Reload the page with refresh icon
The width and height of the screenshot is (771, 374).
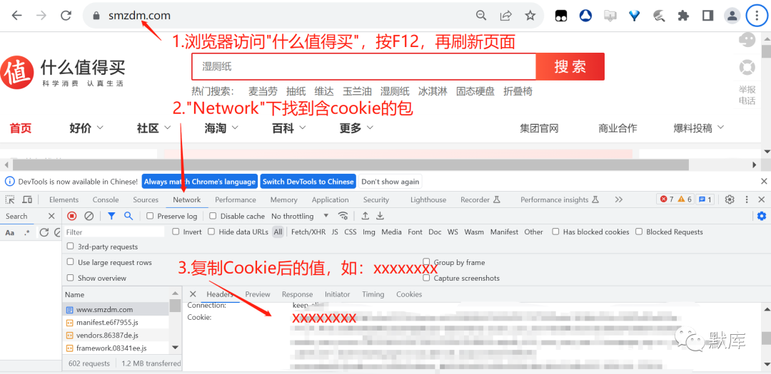66,15
